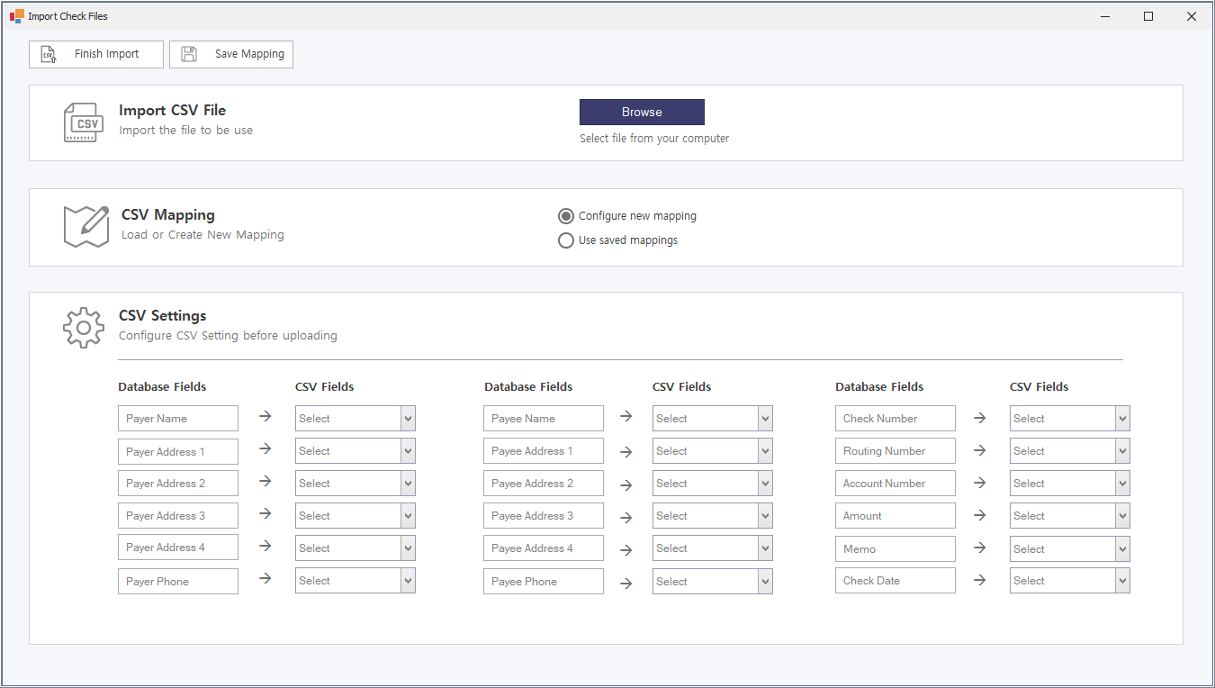Image resolution: width=1215 pixels, height=688 pixels.
Task: Click the Save Mapping button
Action: (231, 54)
